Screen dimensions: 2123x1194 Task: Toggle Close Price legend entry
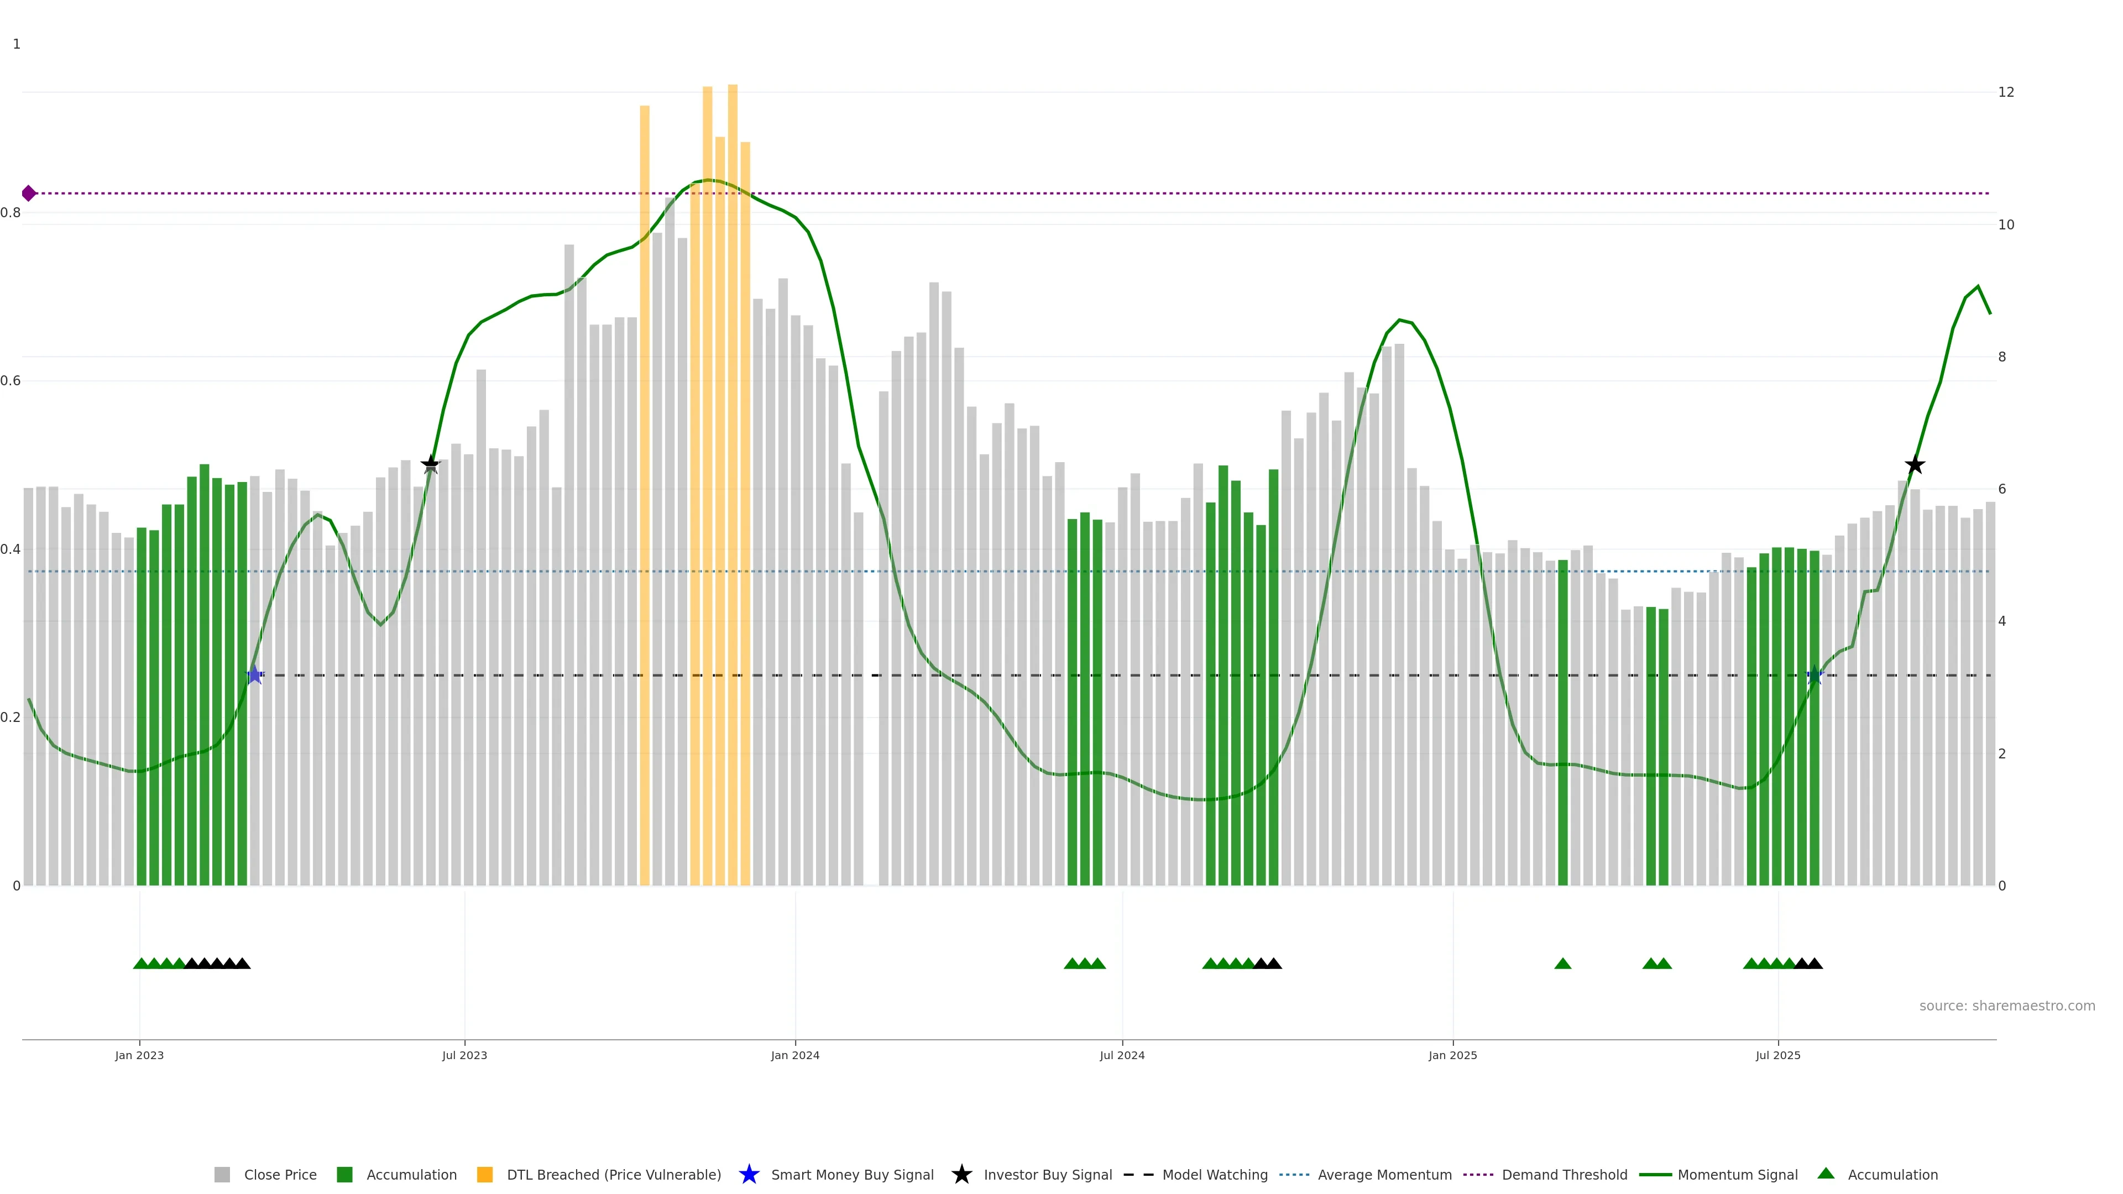279,1174
